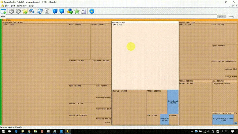The image size is (238, 134).
Task: Click the Master status: Ready text
Action: tap(11, 127)
